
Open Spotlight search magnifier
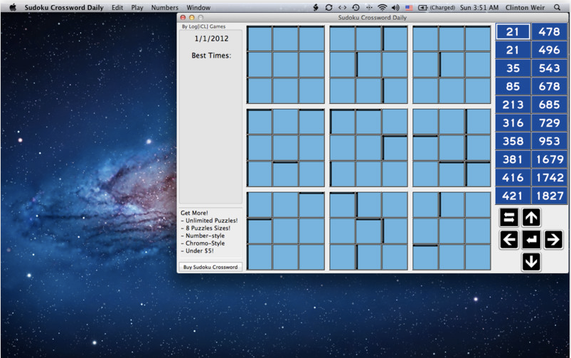coord(557,7)
